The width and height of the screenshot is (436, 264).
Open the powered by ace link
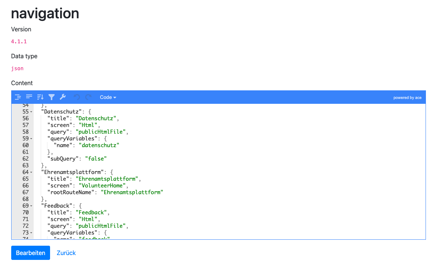[x=407, y=98]
